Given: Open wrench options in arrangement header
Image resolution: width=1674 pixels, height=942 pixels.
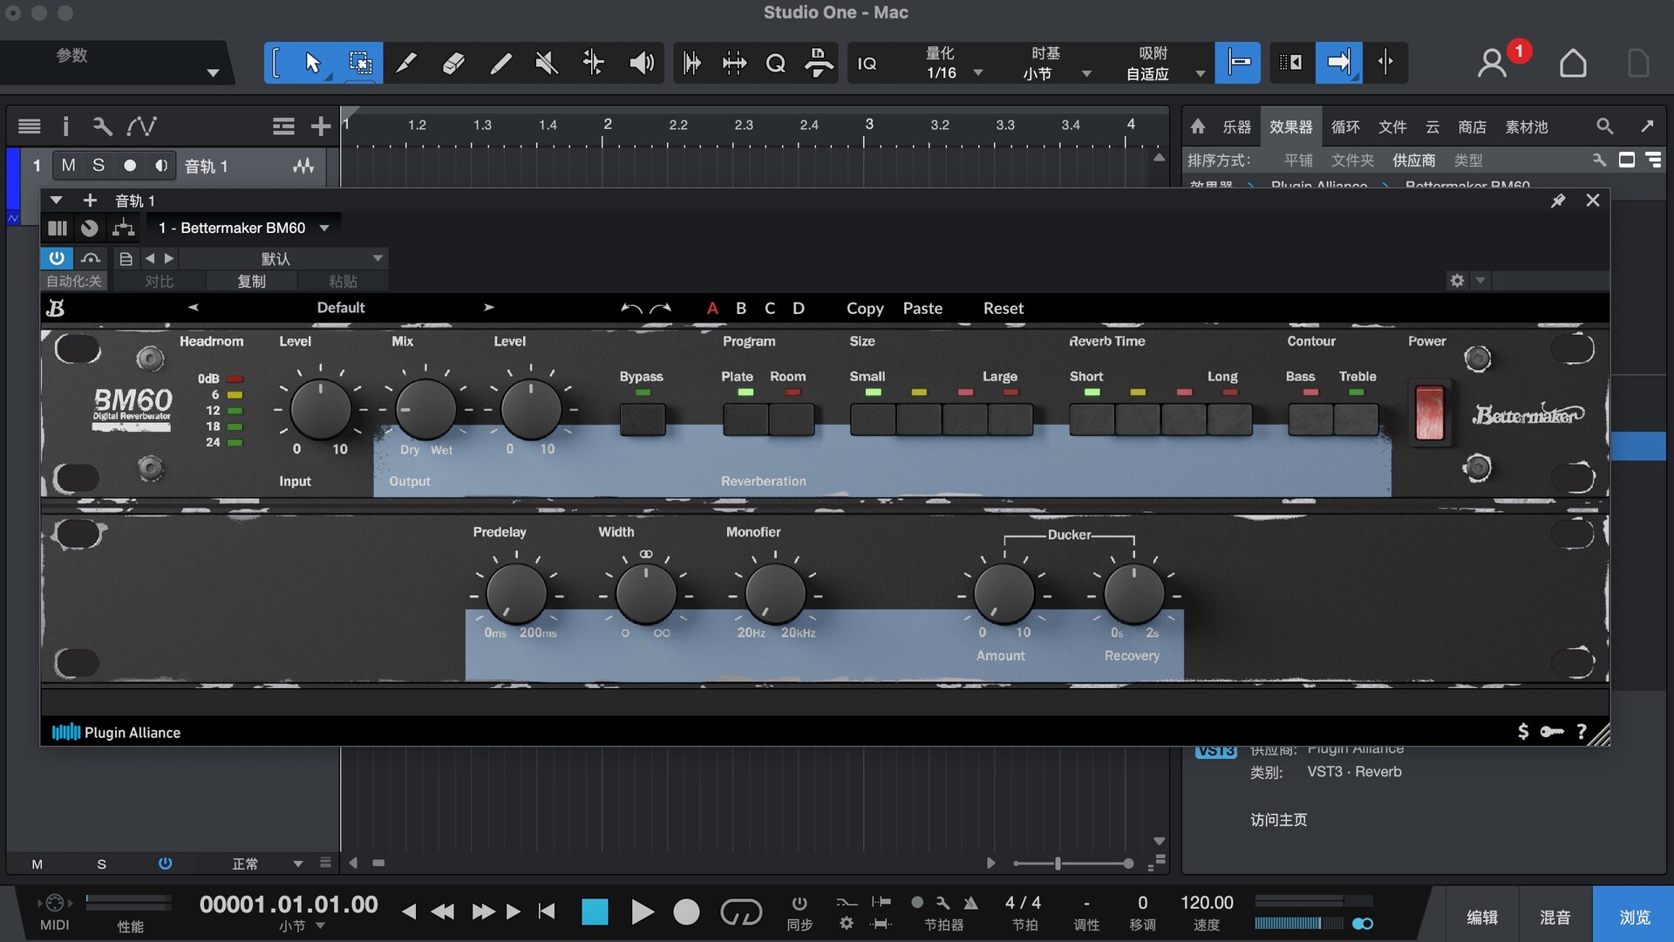Looking at the screenshot, I should click(x=102, y=126).
